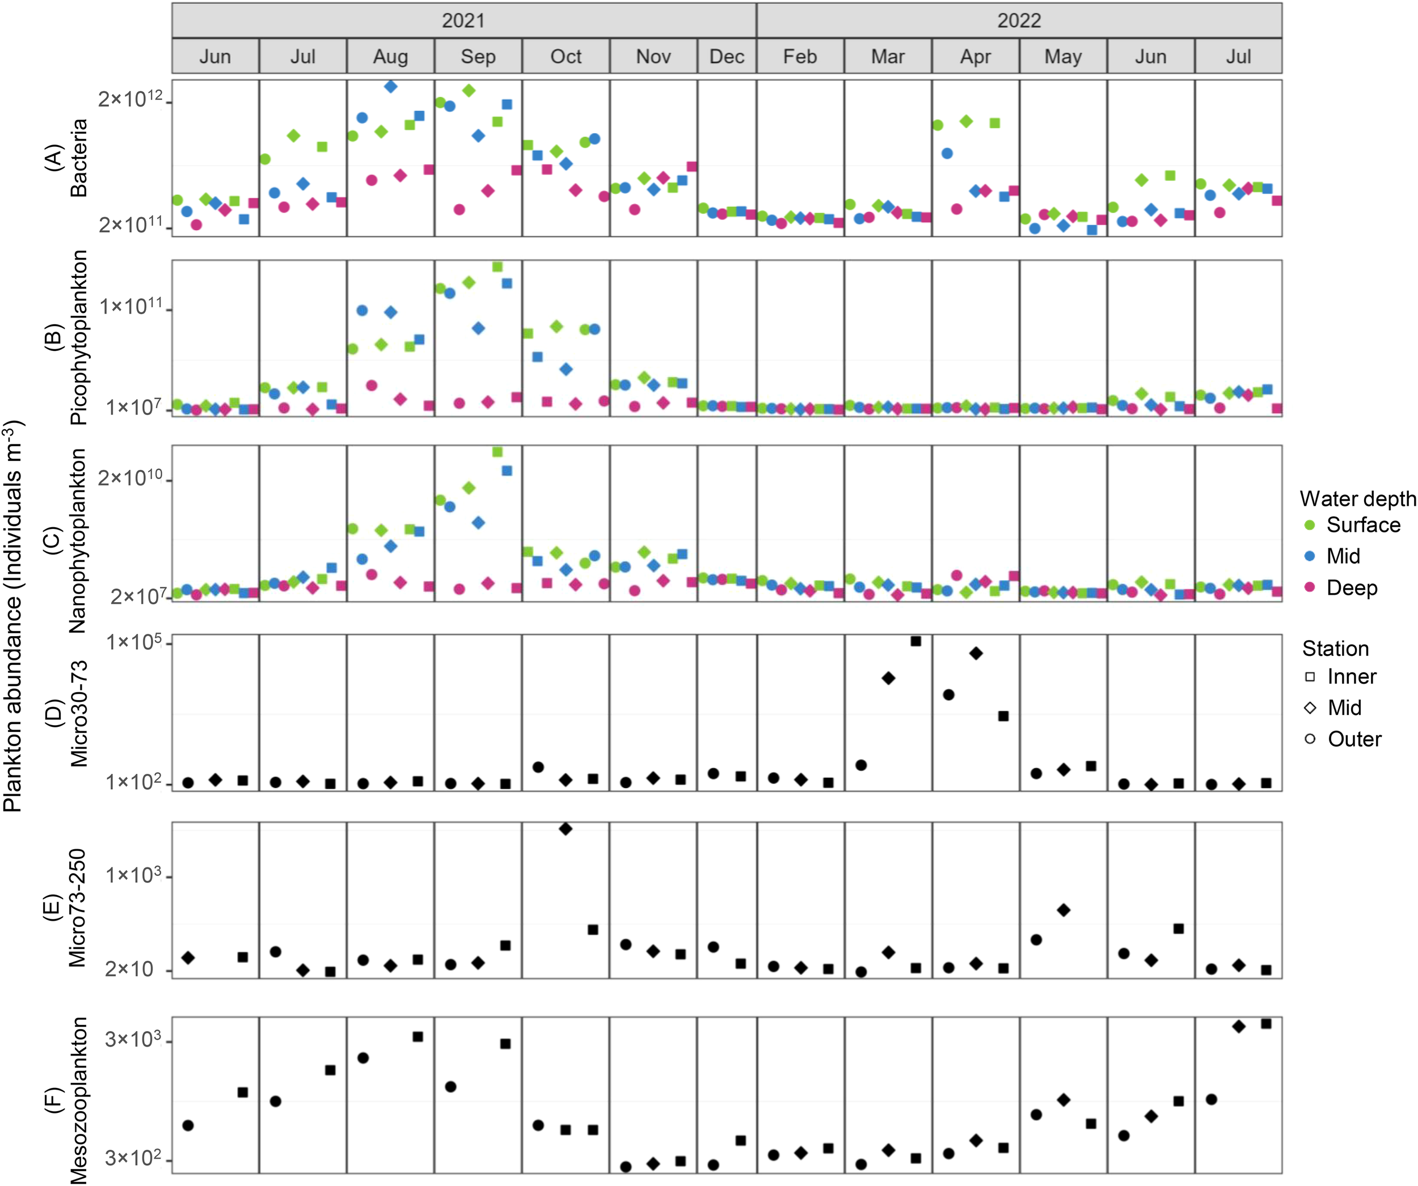
Task: Click the (A) Bacteria panel label
Action: [x=66, y=158]
